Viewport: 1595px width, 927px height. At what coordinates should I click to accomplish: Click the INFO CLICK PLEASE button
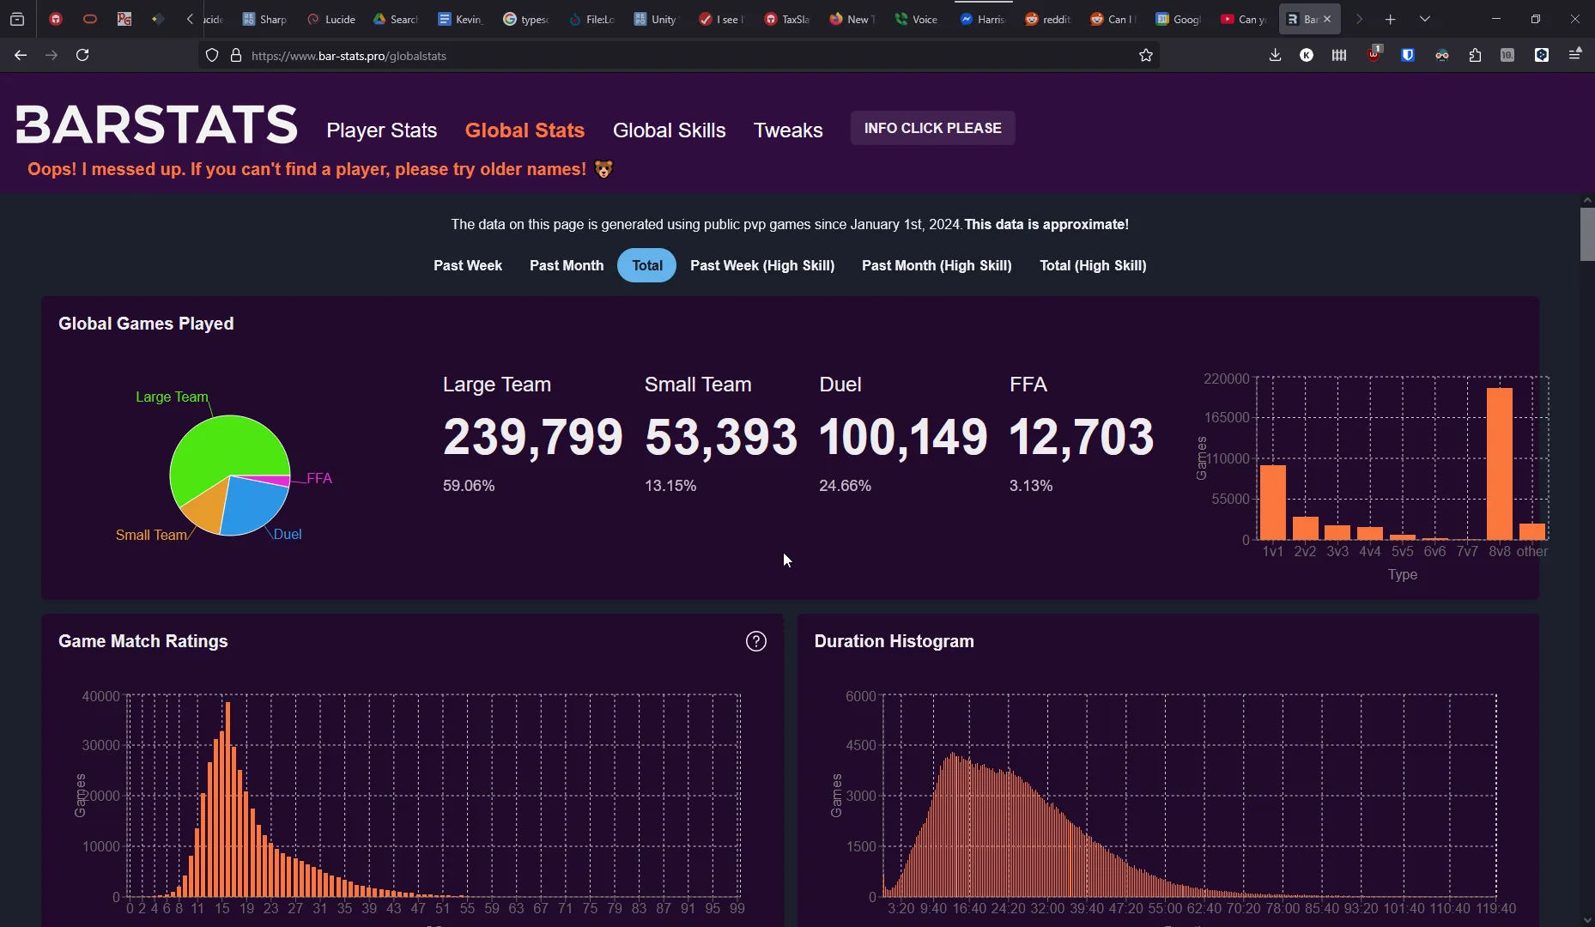click(x=932, y=128)
